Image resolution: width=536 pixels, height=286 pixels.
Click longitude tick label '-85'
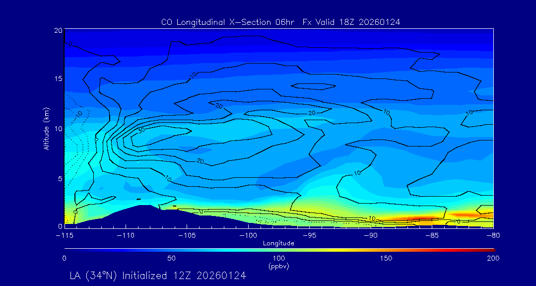[x=432, y=236]
